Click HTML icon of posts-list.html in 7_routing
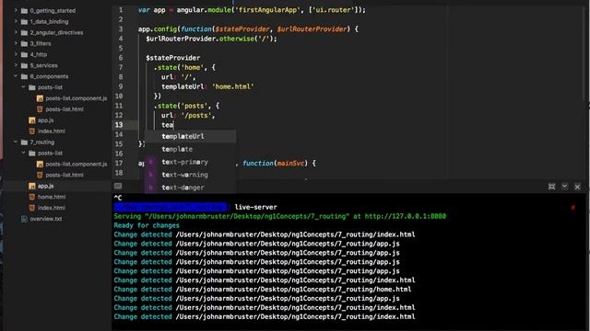590x331 pixels. (x=40, y=175)
